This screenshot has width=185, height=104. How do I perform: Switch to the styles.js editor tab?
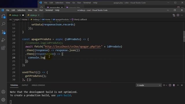click(x=34, y=15)
